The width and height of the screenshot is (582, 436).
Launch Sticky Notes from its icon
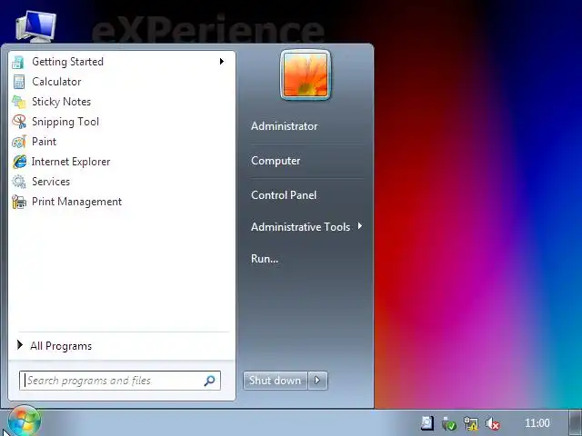coord(18,102)
